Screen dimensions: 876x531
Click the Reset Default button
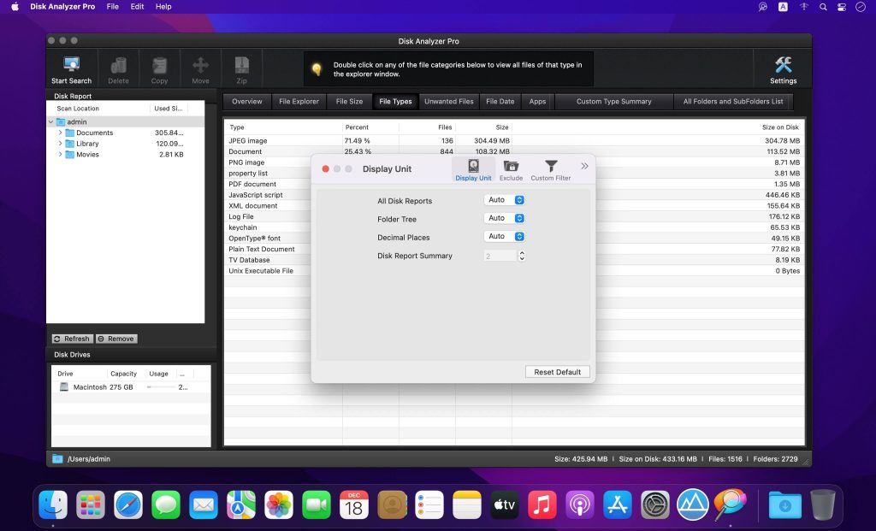coord(557,372)
